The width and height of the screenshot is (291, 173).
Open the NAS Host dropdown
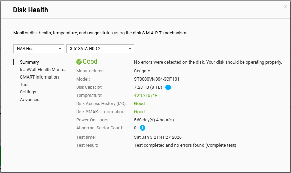[39, 49]
